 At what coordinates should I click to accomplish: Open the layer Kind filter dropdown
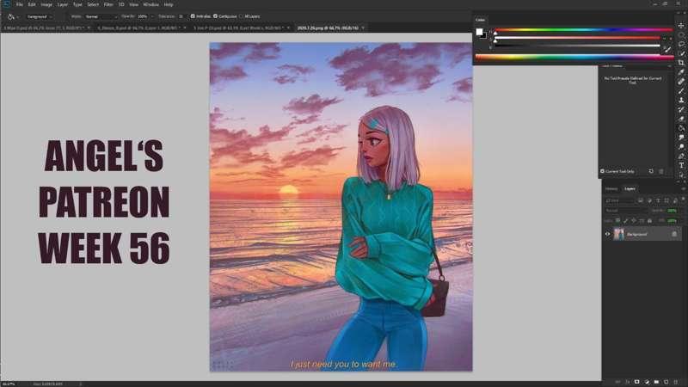coord(620,200)
